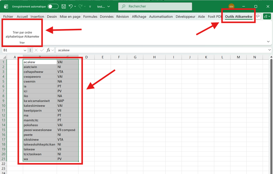
Task: Open the Affichage tab
Action: tap(139, 17)
